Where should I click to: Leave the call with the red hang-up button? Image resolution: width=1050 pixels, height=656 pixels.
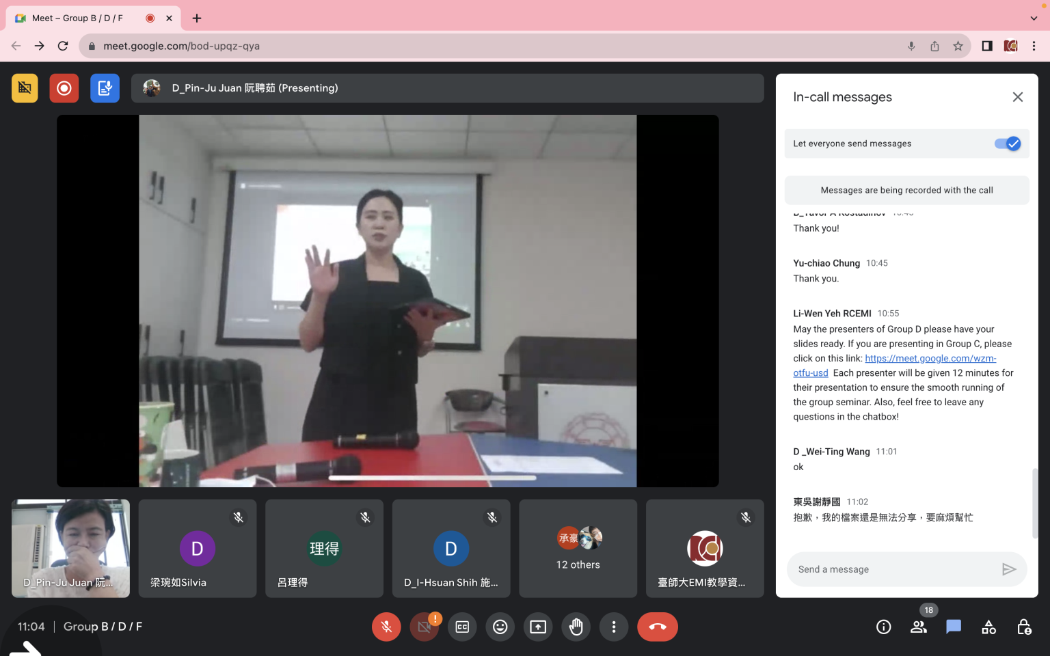[658, 627]
